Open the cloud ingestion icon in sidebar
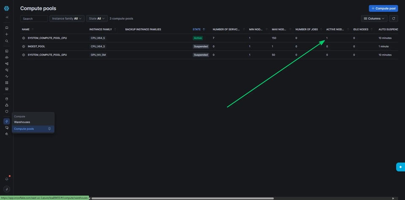405x200 pixels. pyautogui.click(x=7, y=57)
